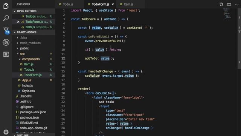Click 'handleOnChange' declaration on line 15
The width and height of the screenshot is (241, 136).
click(x=101, y=71)
